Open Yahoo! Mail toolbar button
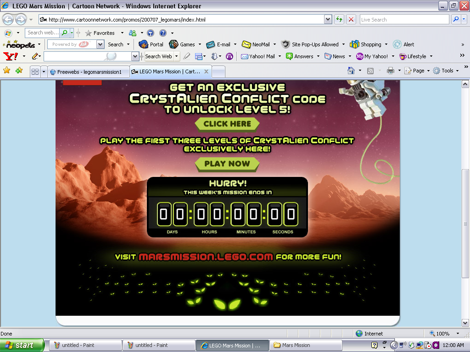Image resolution: width=470 pixels, height=352 pixels. [258, 56]
